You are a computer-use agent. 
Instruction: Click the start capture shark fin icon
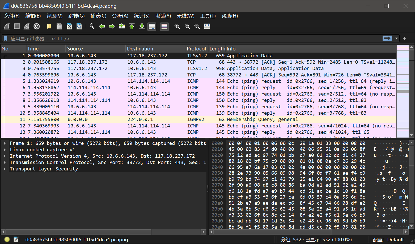7,26
